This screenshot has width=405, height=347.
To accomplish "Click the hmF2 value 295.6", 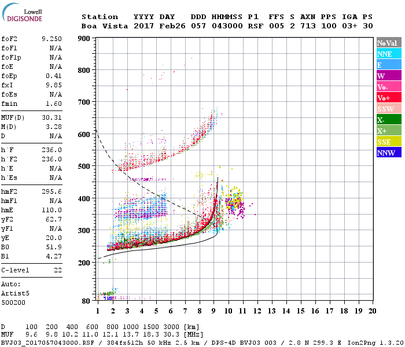I will pyautogui.click(x=51, y=191).
